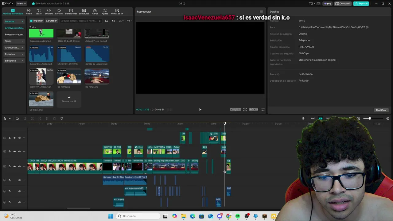Mute the Voz superpuesta23 audio track

[19, 191]
